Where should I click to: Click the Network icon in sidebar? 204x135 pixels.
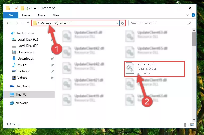tap(12, 103)
